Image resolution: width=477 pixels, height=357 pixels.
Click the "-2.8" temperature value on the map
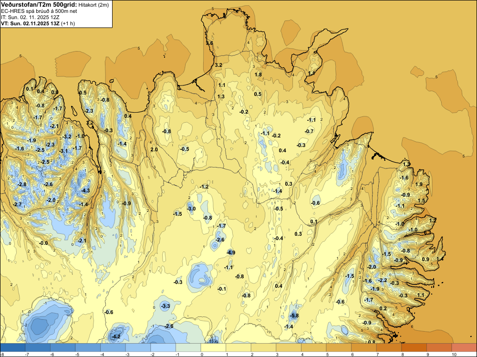tap(22, 184)
